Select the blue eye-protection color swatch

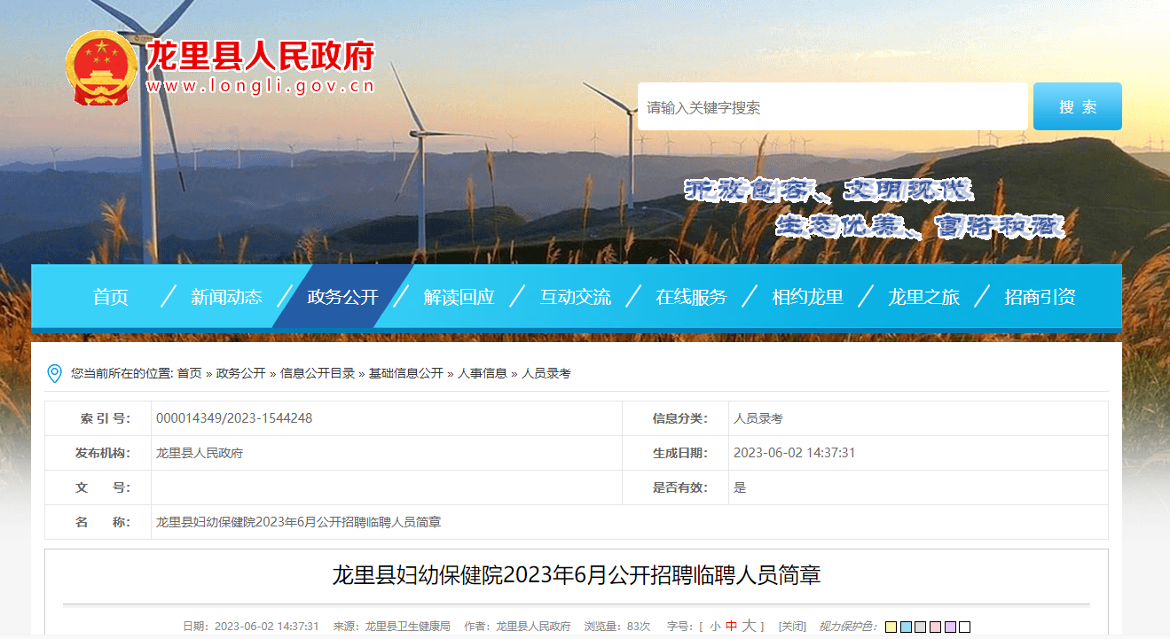coord(906,627)
